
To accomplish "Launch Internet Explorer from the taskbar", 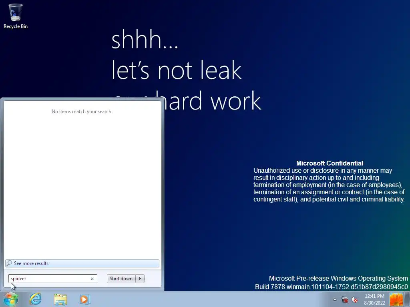I will coord(35,299).
